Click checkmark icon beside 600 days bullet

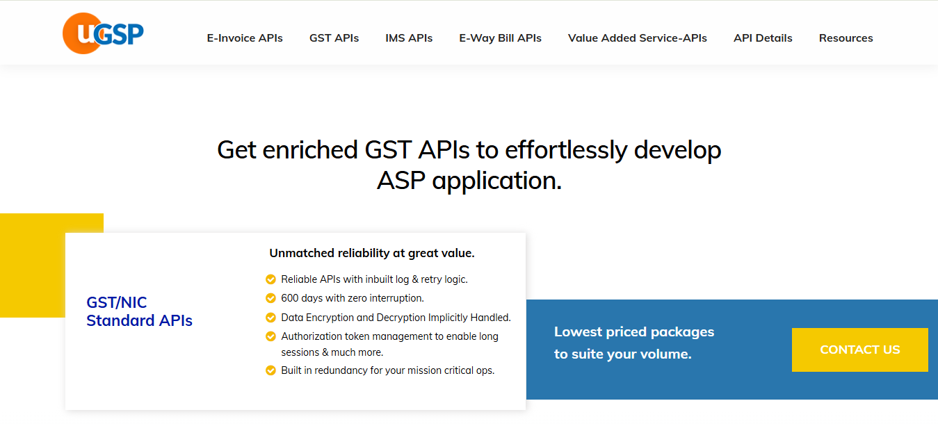pyautogui.click(x=271, y=298)
